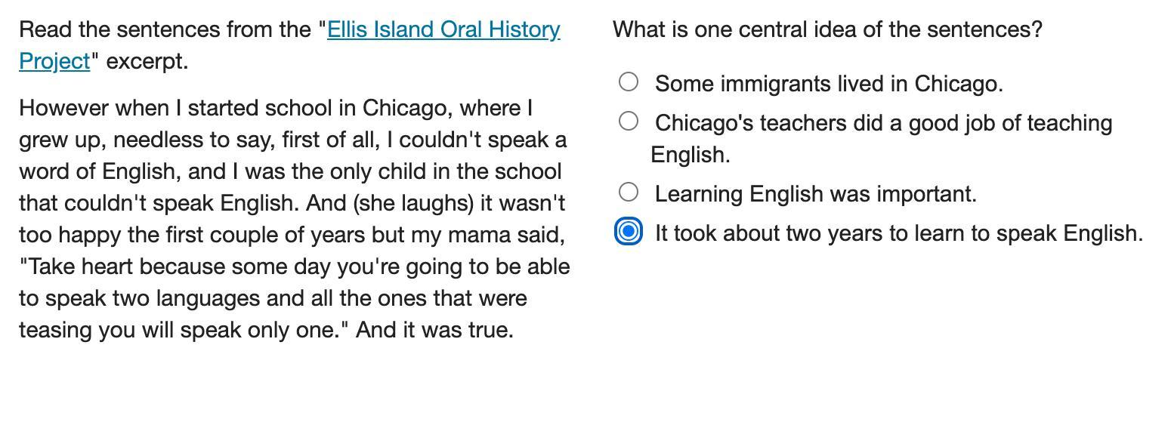The image size is (1171, 422).
Task: Click the question "What is one central idea"
Action: tap(827, 29)
